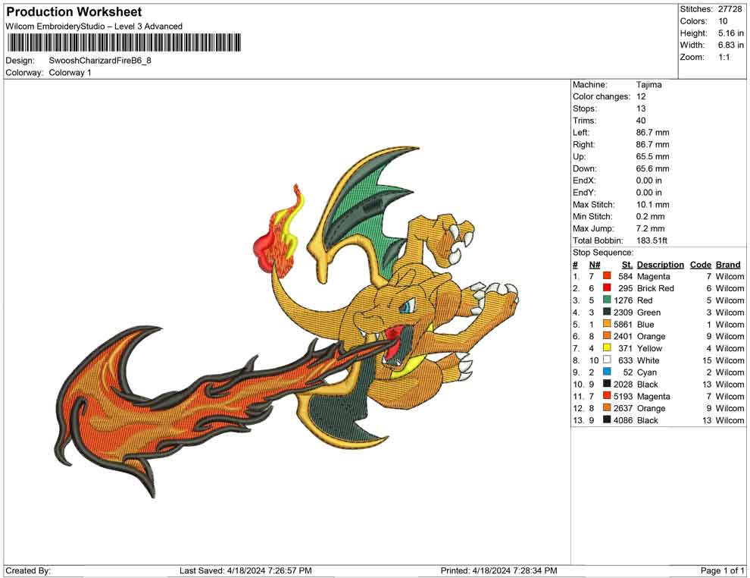Select the Max Stitch value 10.1 mm
The width and height of the screenshot is (750, 578).
653,204
